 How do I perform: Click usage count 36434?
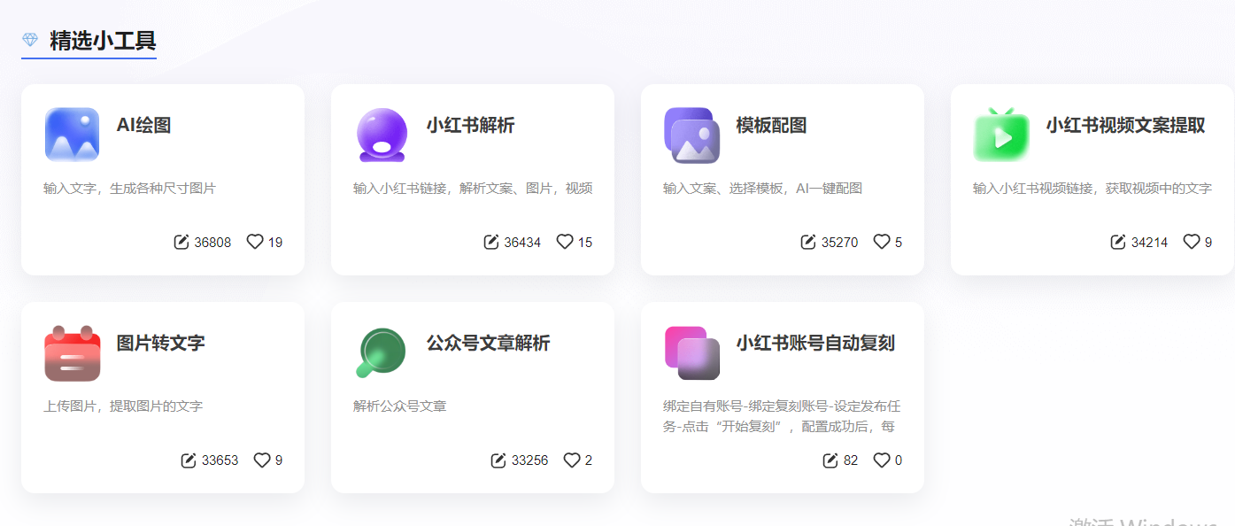coord(522,243)
